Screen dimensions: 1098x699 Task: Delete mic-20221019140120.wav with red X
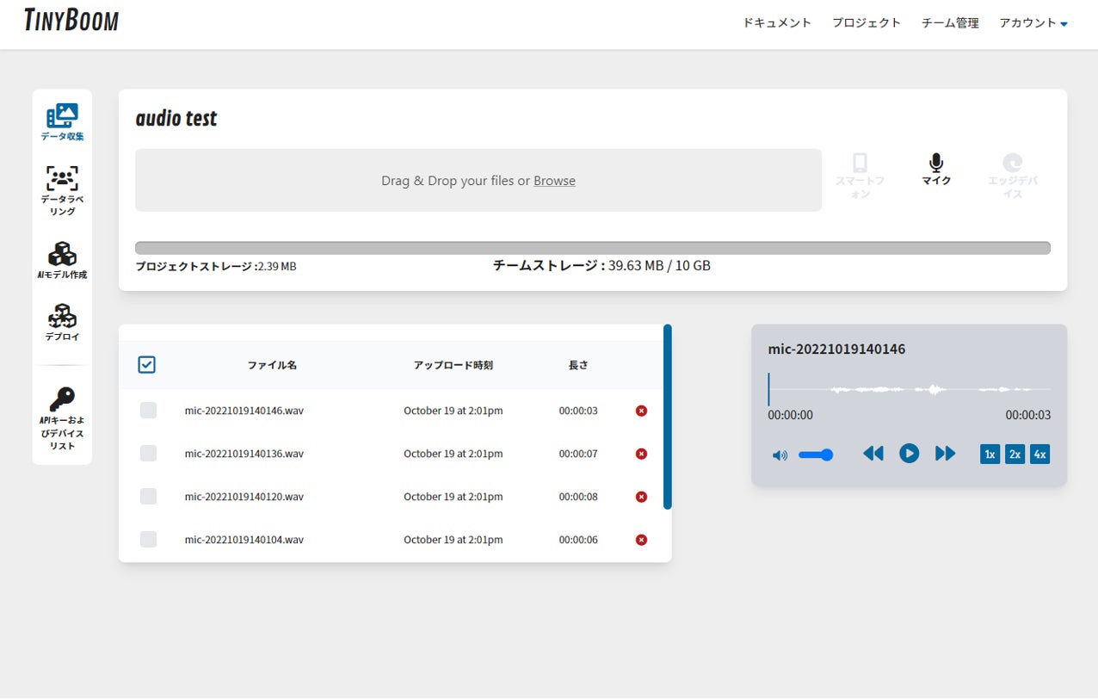click(641, 497)
